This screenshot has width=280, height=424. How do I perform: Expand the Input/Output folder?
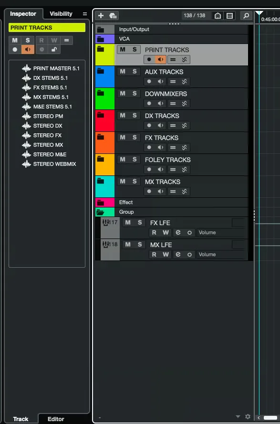click(x=101, y=29)
